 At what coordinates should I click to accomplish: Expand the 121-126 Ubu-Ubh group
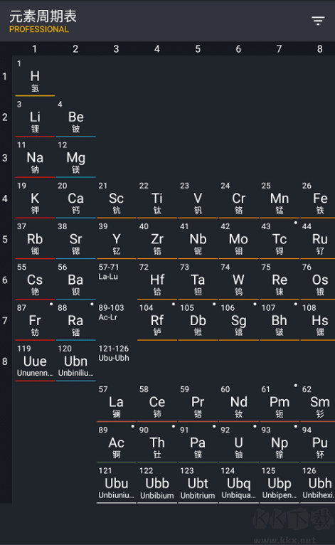coord(117,361)
